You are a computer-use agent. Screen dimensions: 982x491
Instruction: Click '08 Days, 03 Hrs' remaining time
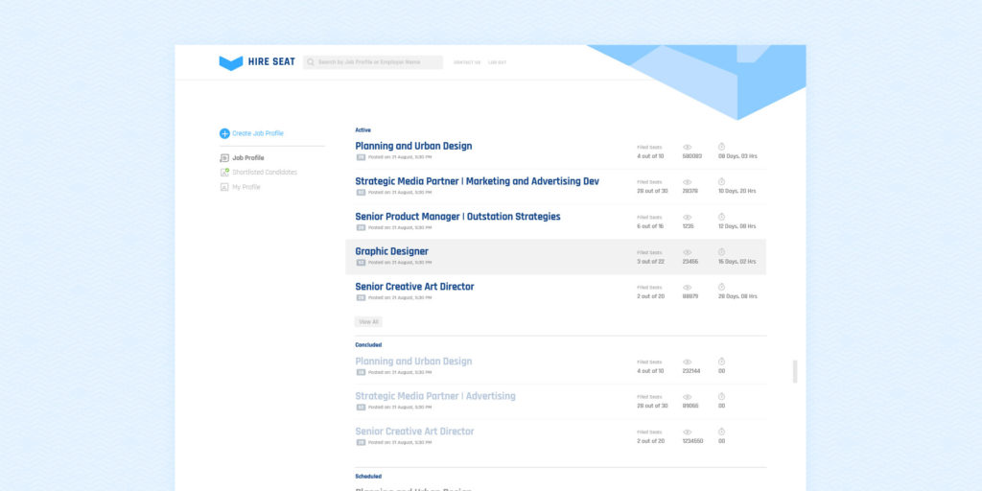pos(737,156)
